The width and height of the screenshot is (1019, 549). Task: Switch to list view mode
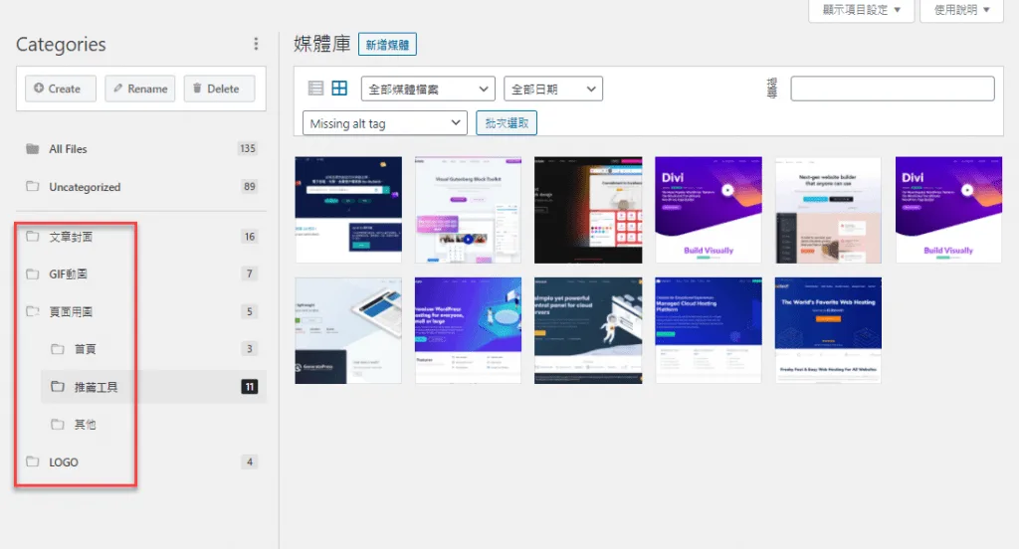315,89
